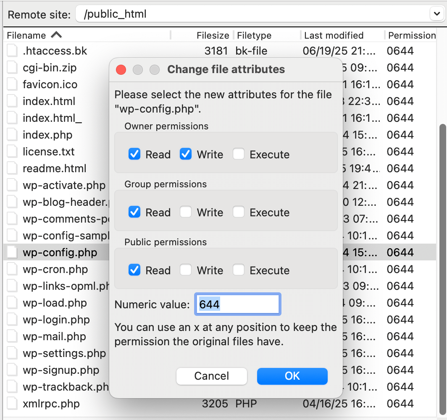Select the file name .htaccess.bk

55,51
